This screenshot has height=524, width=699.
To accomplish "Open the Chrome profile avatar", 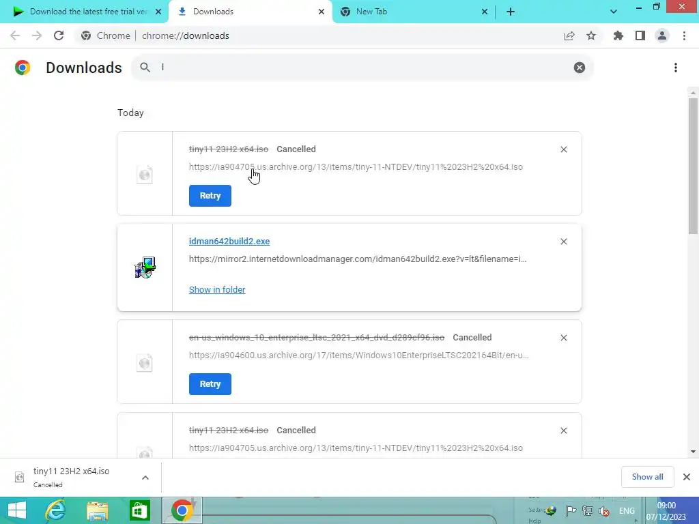I will [x=662, y=35].
